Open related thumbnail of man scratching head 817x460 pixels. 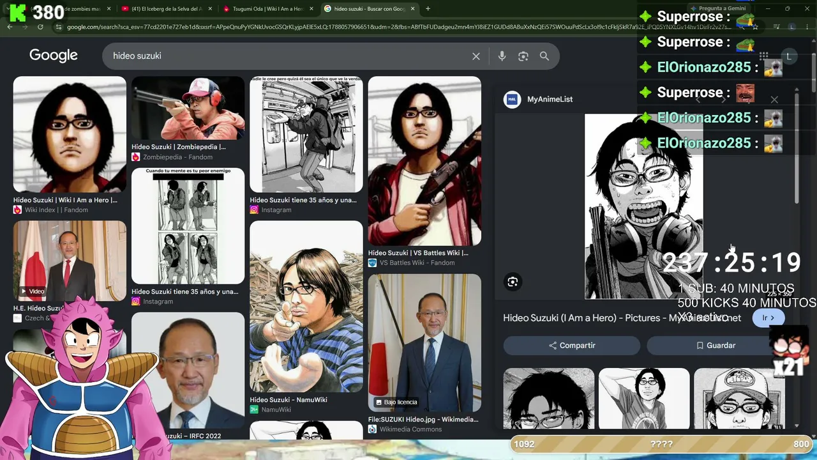[x=643, y=398]
